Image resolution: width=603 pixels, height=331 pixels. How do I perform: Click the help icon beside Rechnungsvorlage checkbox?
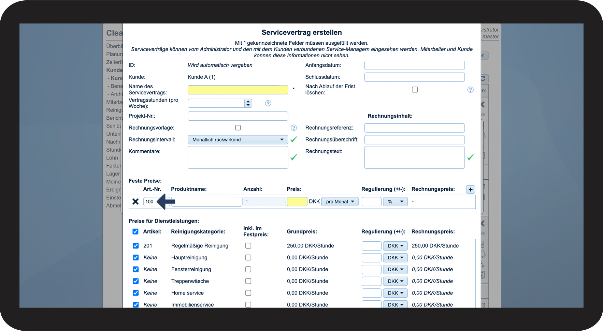coord(294,128)
